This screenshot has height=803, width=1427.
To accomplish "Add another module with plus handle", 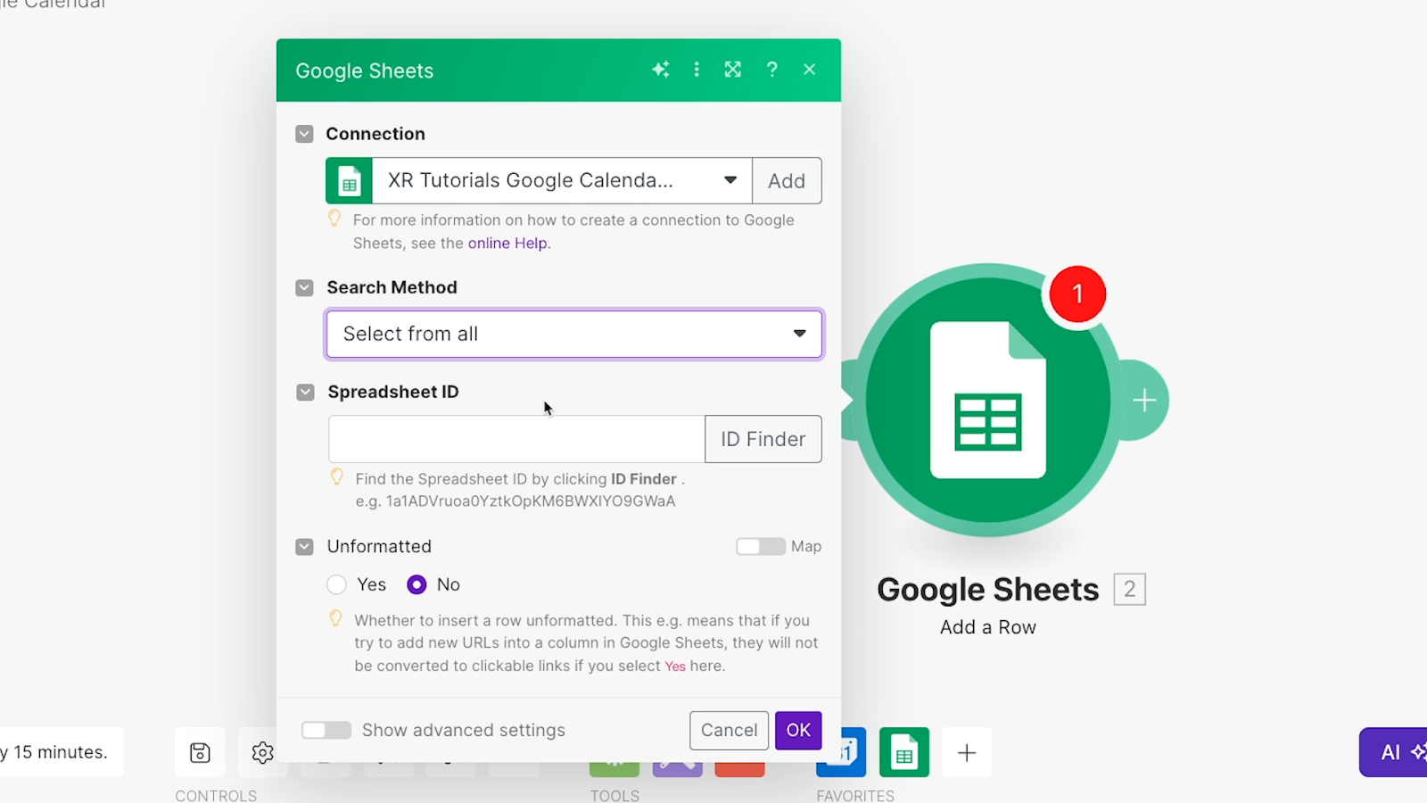I will click(1144, 400).
